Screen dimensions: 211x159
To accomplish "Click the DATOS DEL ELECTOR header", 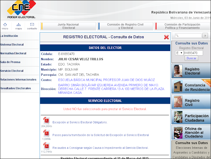I will coord(105,48).
